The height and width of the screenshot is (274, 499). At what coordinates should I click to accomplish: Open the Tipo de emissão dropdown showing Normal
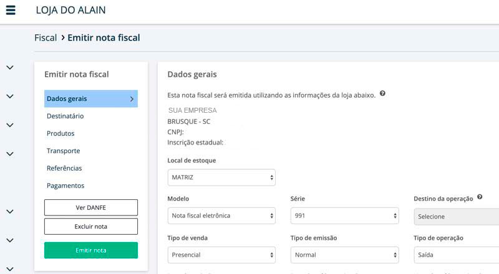pyautogui.click(x=344, y=255)
